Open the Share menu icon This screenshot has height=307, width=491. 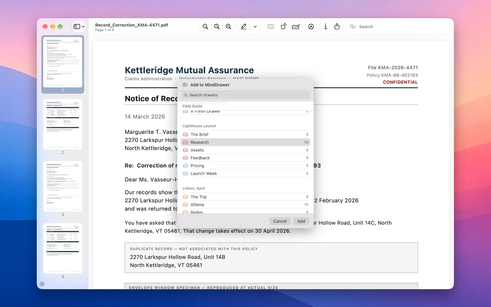tap(337, 26)
